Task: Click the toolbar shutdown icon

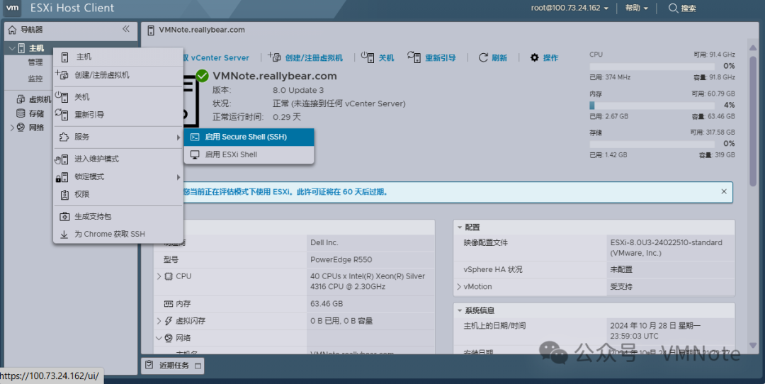Action: (368, 57)
